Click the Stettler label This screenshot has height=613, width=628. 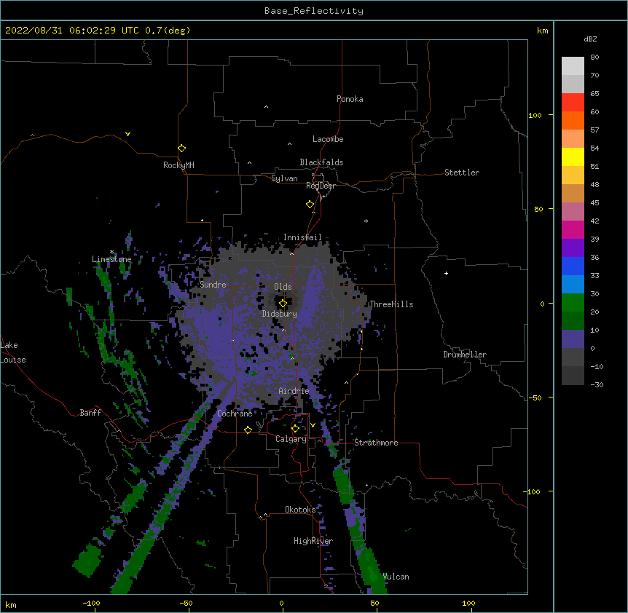pyautogui.click(x=461, y=173)
